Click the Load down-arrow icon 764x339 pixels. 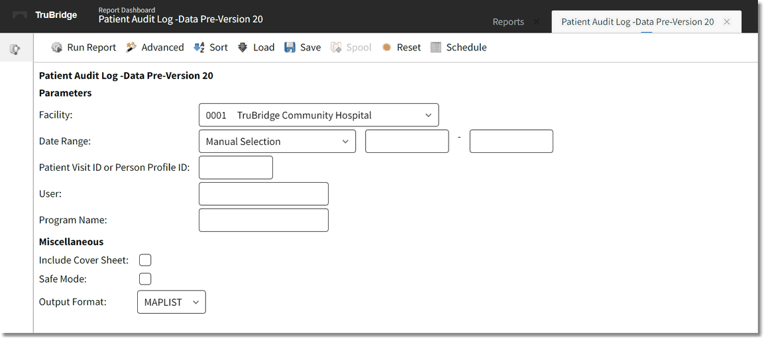(x=243, y=47)
